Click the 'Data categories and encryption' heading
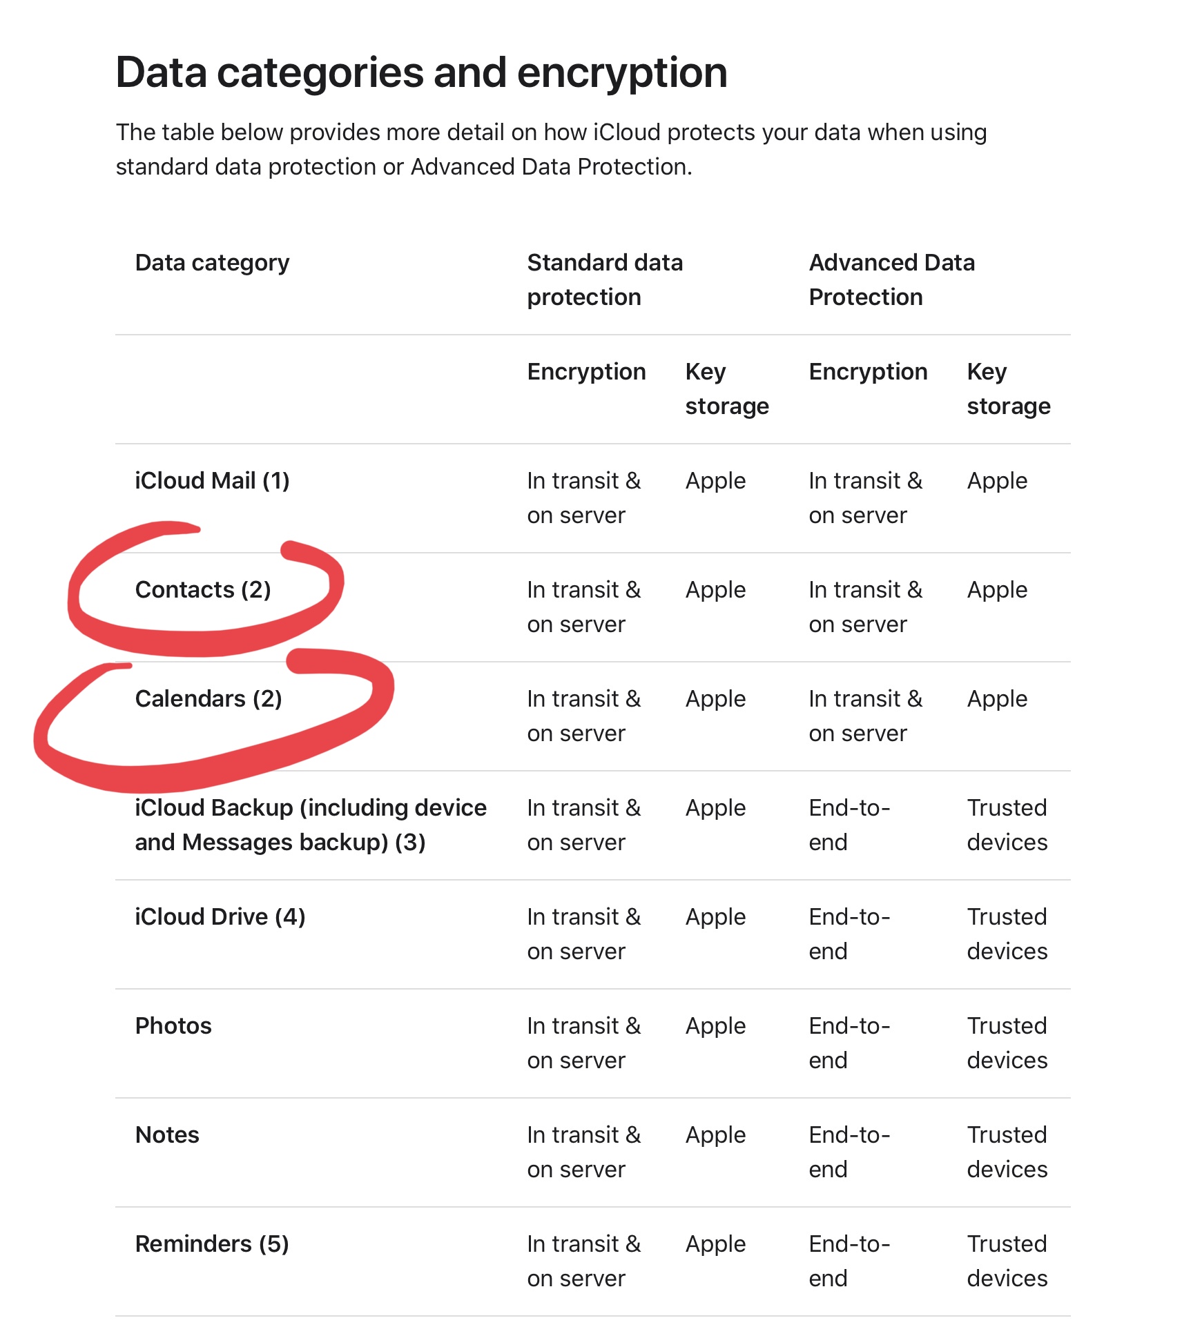 pos(421,73)
